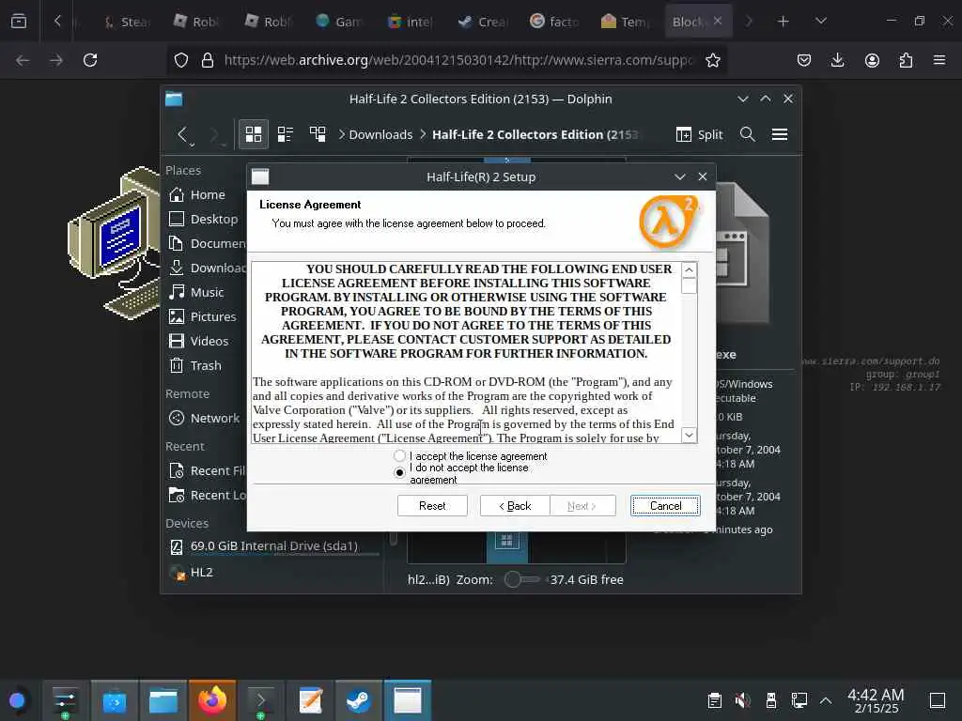The width and height of the screenshot is (962, 721).
Task: Click the Cancel button in setup
Action: pos(665,506)
